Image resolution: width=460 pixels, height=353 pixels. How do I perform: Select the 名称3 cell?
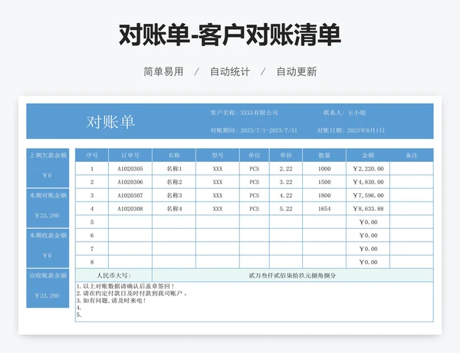click(x=174, y=196)
